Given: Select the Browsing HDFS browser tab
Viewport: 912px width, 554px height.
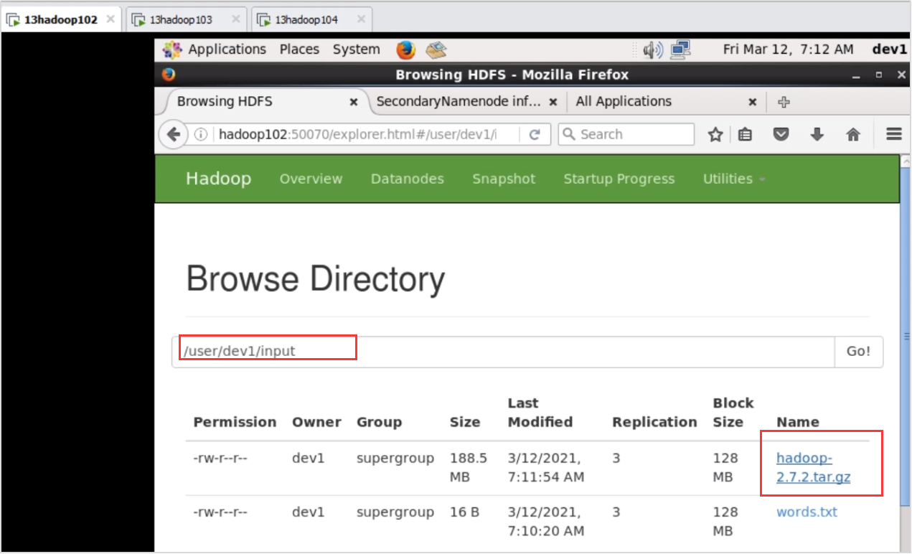Looking at the screenshot, I should click(x=262, y=102).
